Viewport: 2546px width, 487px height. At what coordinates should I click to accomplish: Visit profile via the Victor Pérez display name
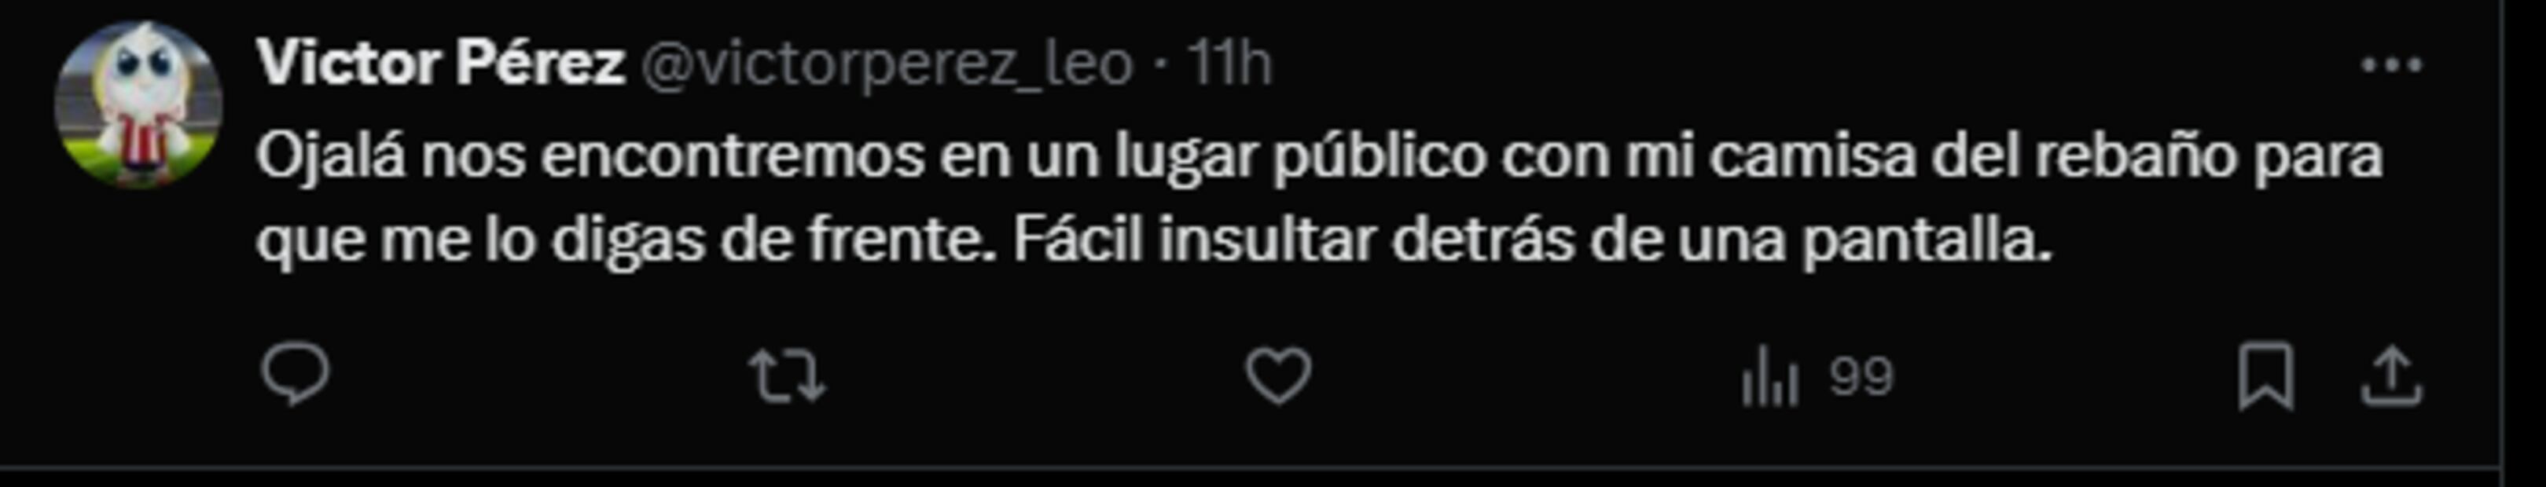[x=441, y=64]
